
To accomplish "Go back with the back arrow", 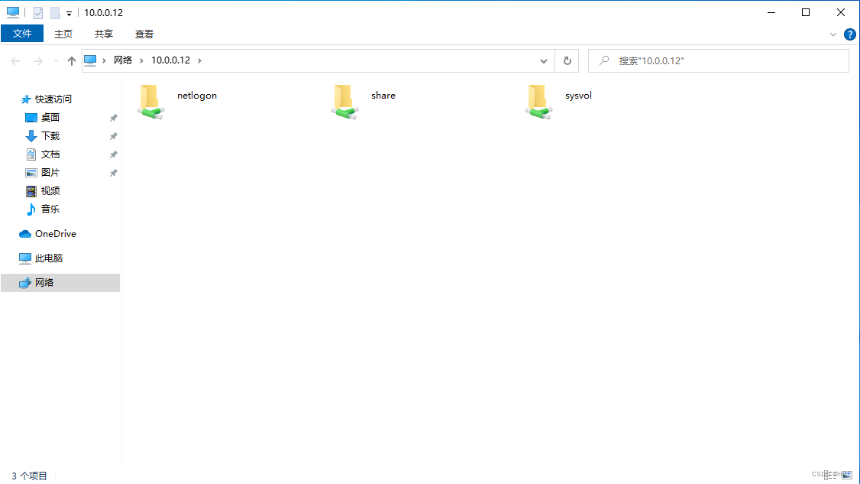I will point(15,61).
